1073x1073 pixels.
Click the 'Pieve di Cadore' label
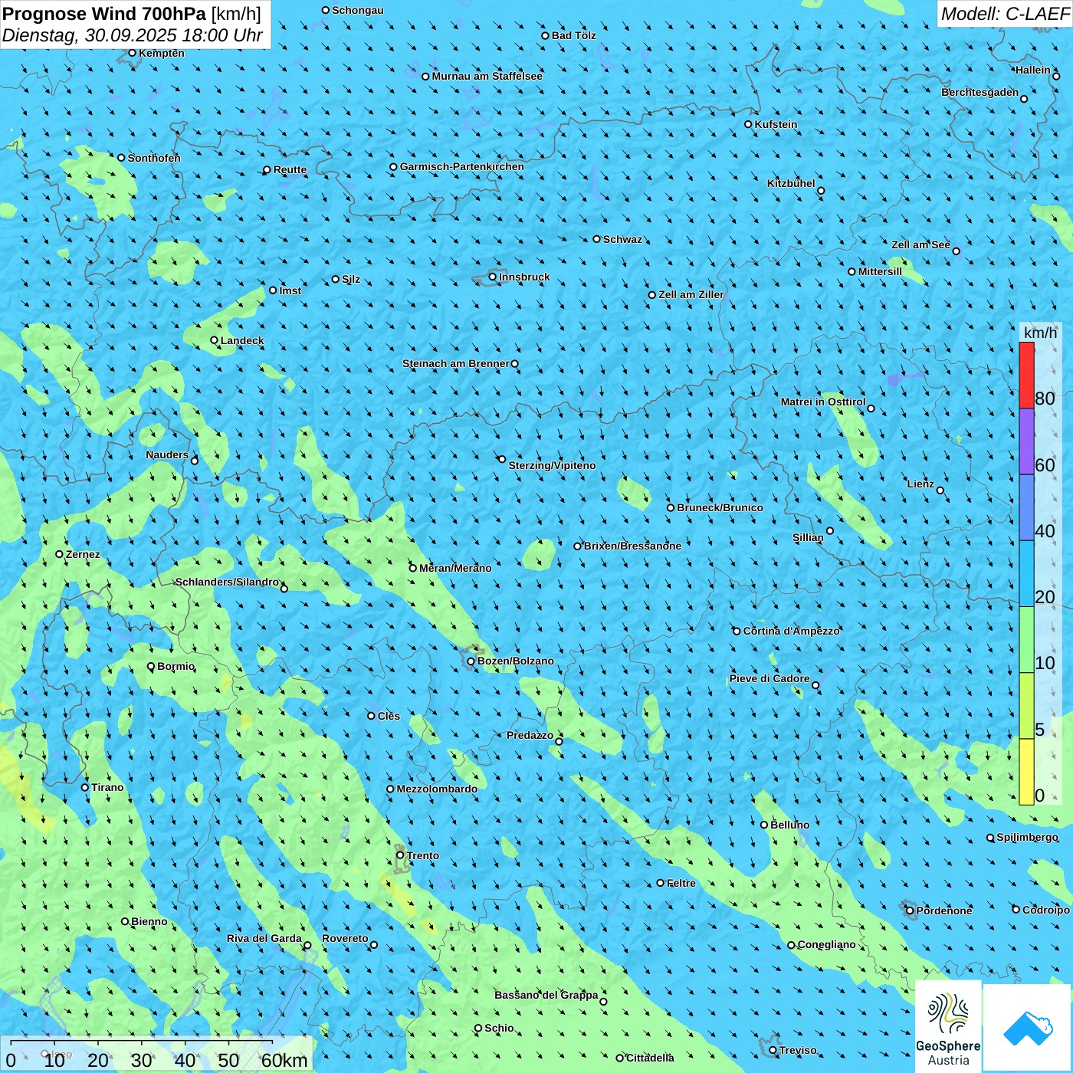[x=769, y=678]
